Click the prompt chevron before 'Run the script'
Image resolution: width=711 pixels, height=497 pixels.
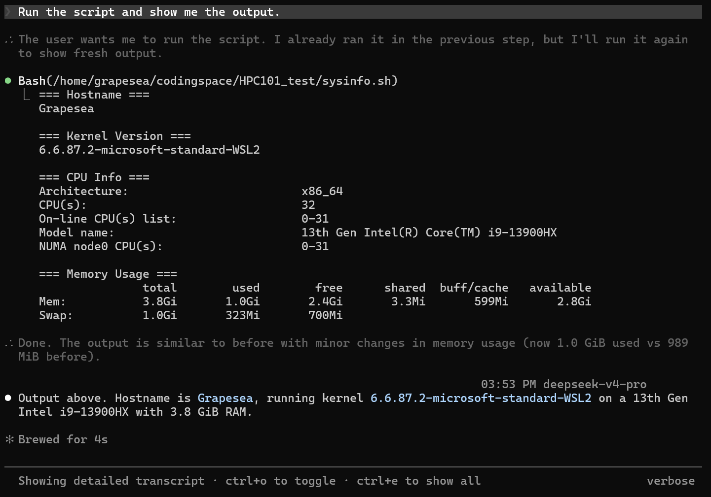(x=8, y=12)
